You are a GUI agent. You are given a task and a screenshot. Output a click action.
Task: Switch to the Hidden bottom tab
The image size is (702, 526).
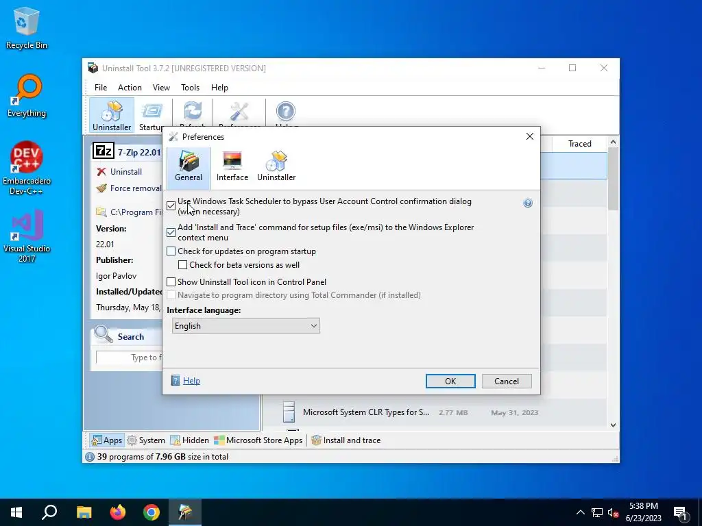[x=190, y=440]
